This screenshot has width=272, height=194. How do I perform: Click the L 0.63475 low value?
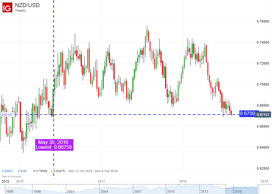coord(58,171)
